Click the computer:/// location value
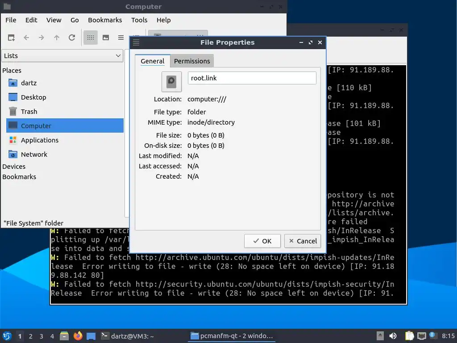Image resolution: width=457 pixels, height=343 pixels. [207, 99]
